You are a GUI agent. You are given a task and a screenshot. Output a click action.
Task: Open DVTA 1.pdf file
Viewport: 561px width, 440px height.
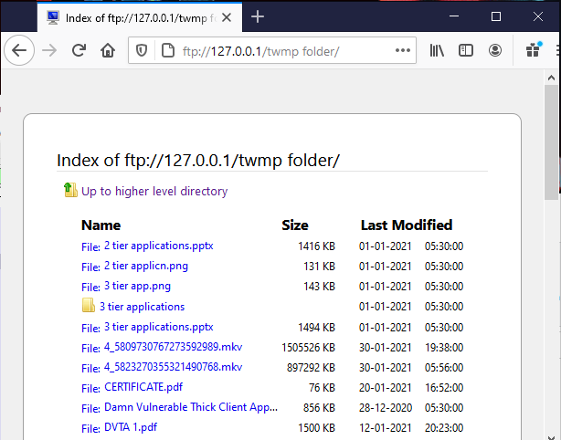click(x=131, y=427)
